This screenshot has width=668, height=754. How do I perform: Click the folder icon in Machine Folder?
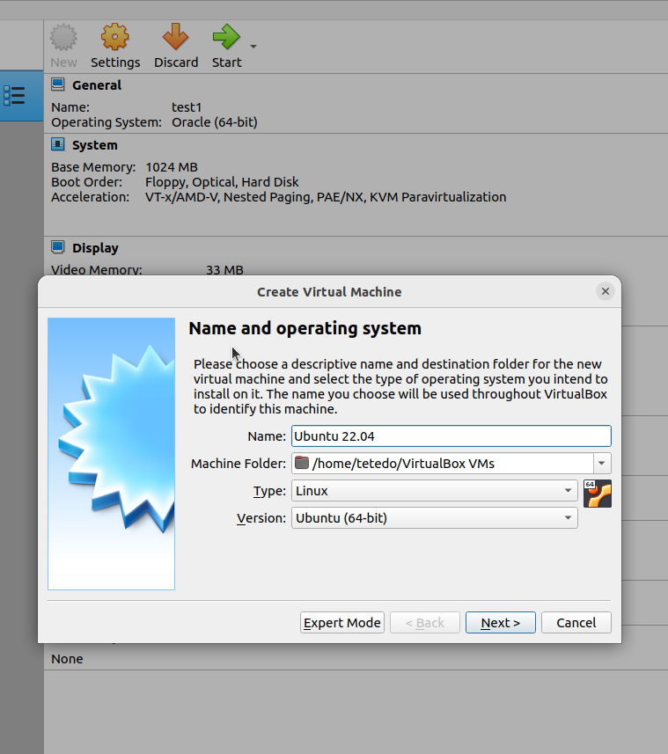(302, 463)
